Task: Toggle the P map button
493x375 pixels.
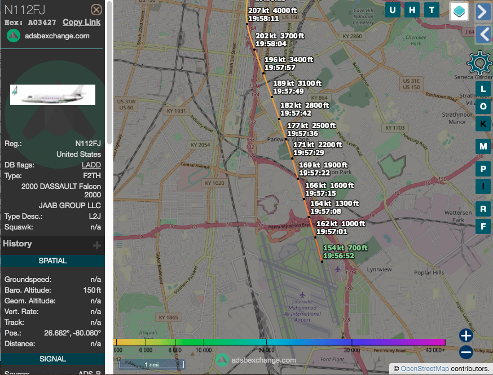Action: coord(483,169)
